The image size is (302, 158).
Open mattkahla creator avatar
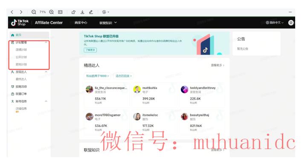pyautogui.click(x=137, y=89)
